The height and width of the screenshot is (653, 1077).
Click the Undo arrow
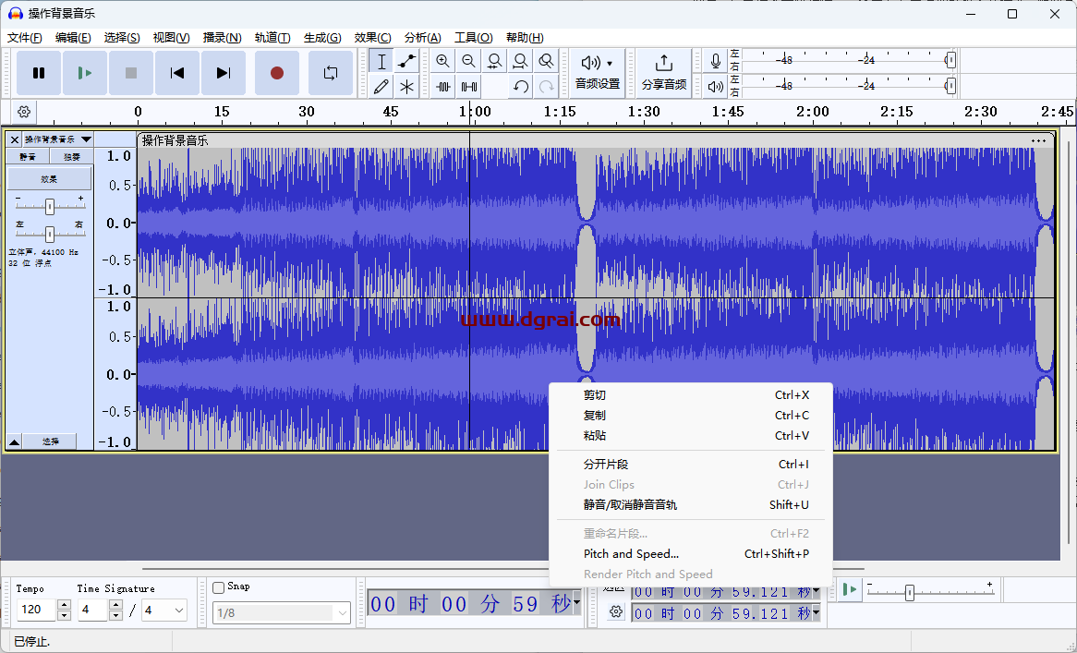coord(521,87)
